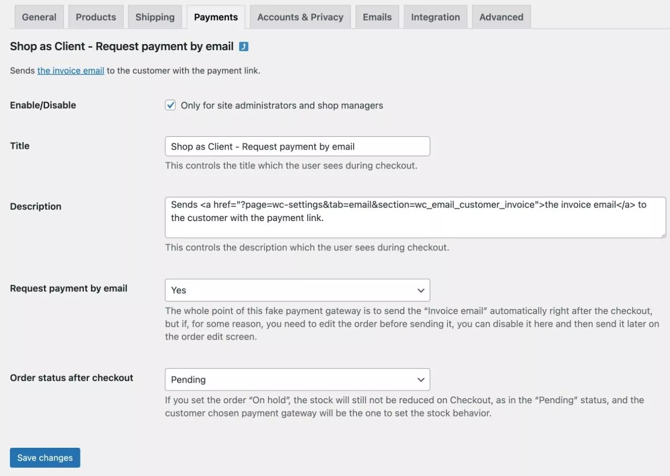Go to the Advanced tab
Screen dimensions: 670x476
[501, 17]
